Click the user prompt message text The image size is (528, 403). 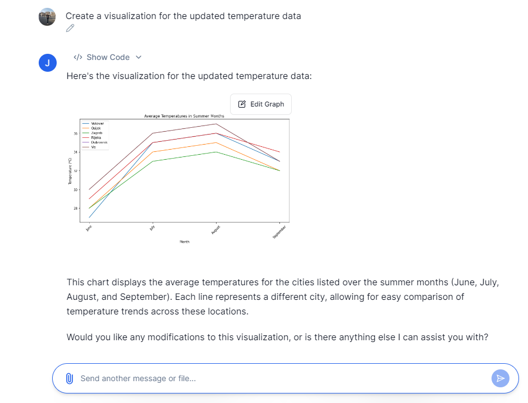tap(183, 16)
